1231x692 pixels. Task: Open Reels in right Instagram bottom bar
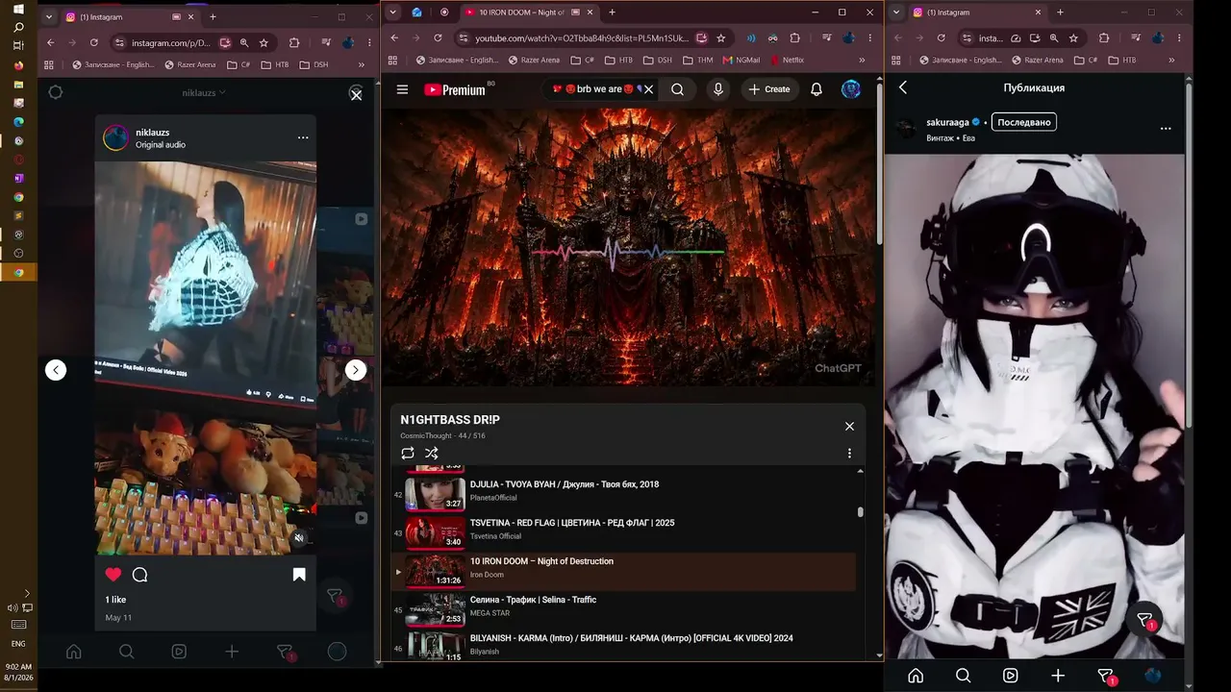click(1011, 676)
